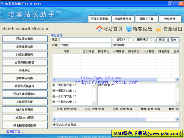Click the 关键词语密度 button
Screen dimensions: 184x138
point(25,102)
